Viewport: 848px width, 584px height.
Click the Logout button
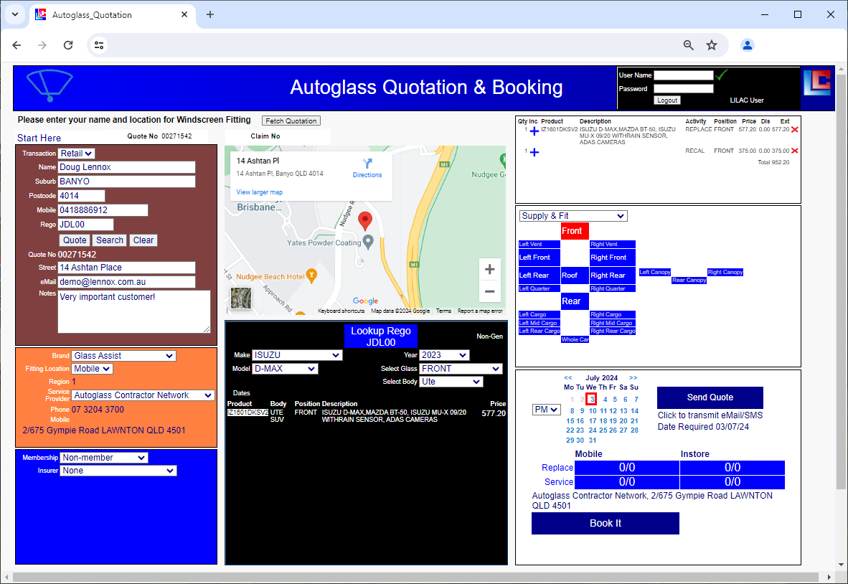tap(666, 100)
